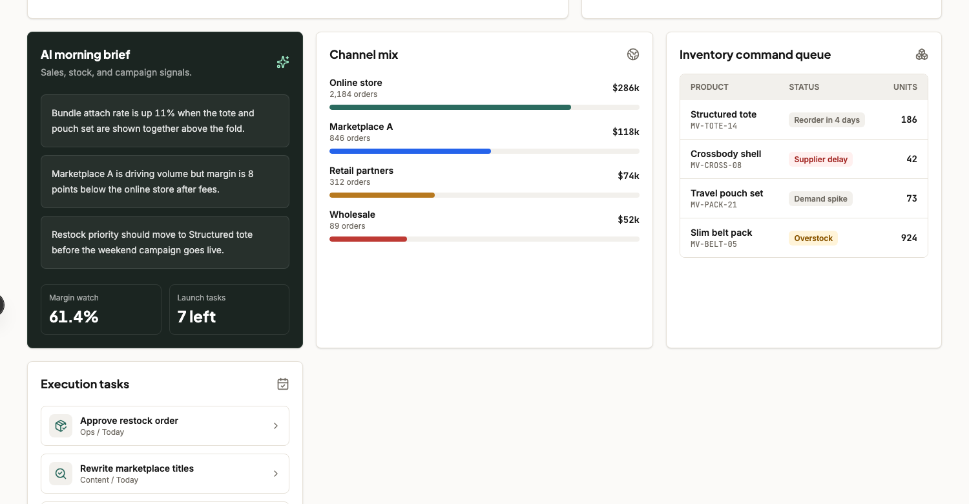Click the Inventory command queue heading

click(x=755, y=55)
